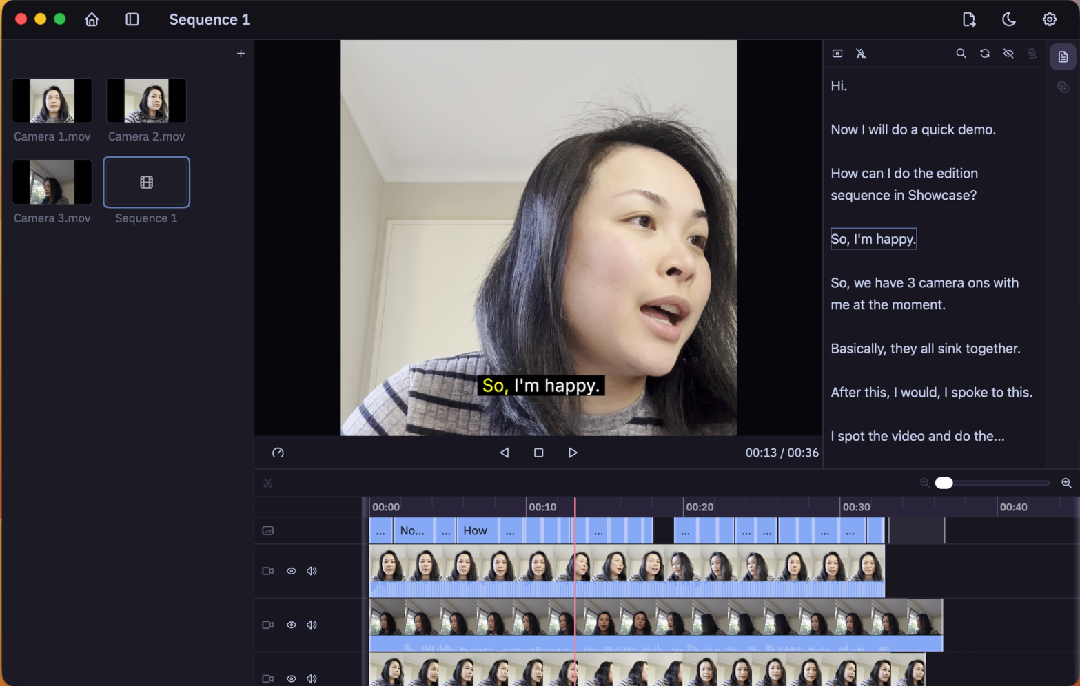
Task: Mute the second video track audio
Action: 312,625
